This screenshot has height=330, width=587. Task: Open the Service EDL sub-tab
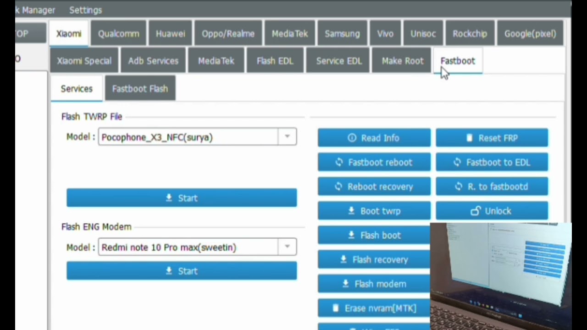[x=339, y=61]
